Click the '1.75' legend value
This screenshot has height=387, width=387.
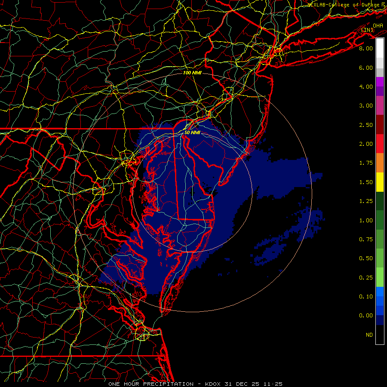coord(366,163)
